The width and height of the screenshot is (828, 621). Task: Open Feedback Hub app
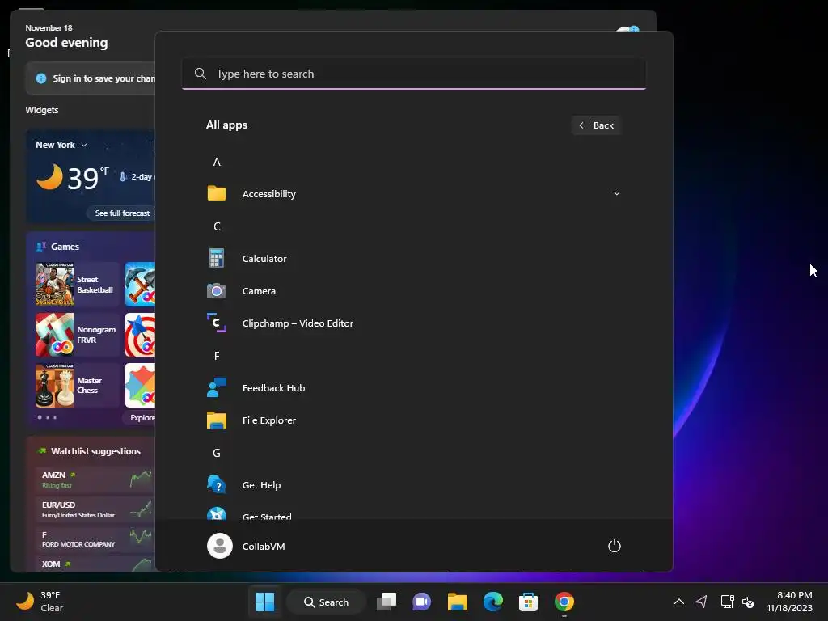pos(413,388)
